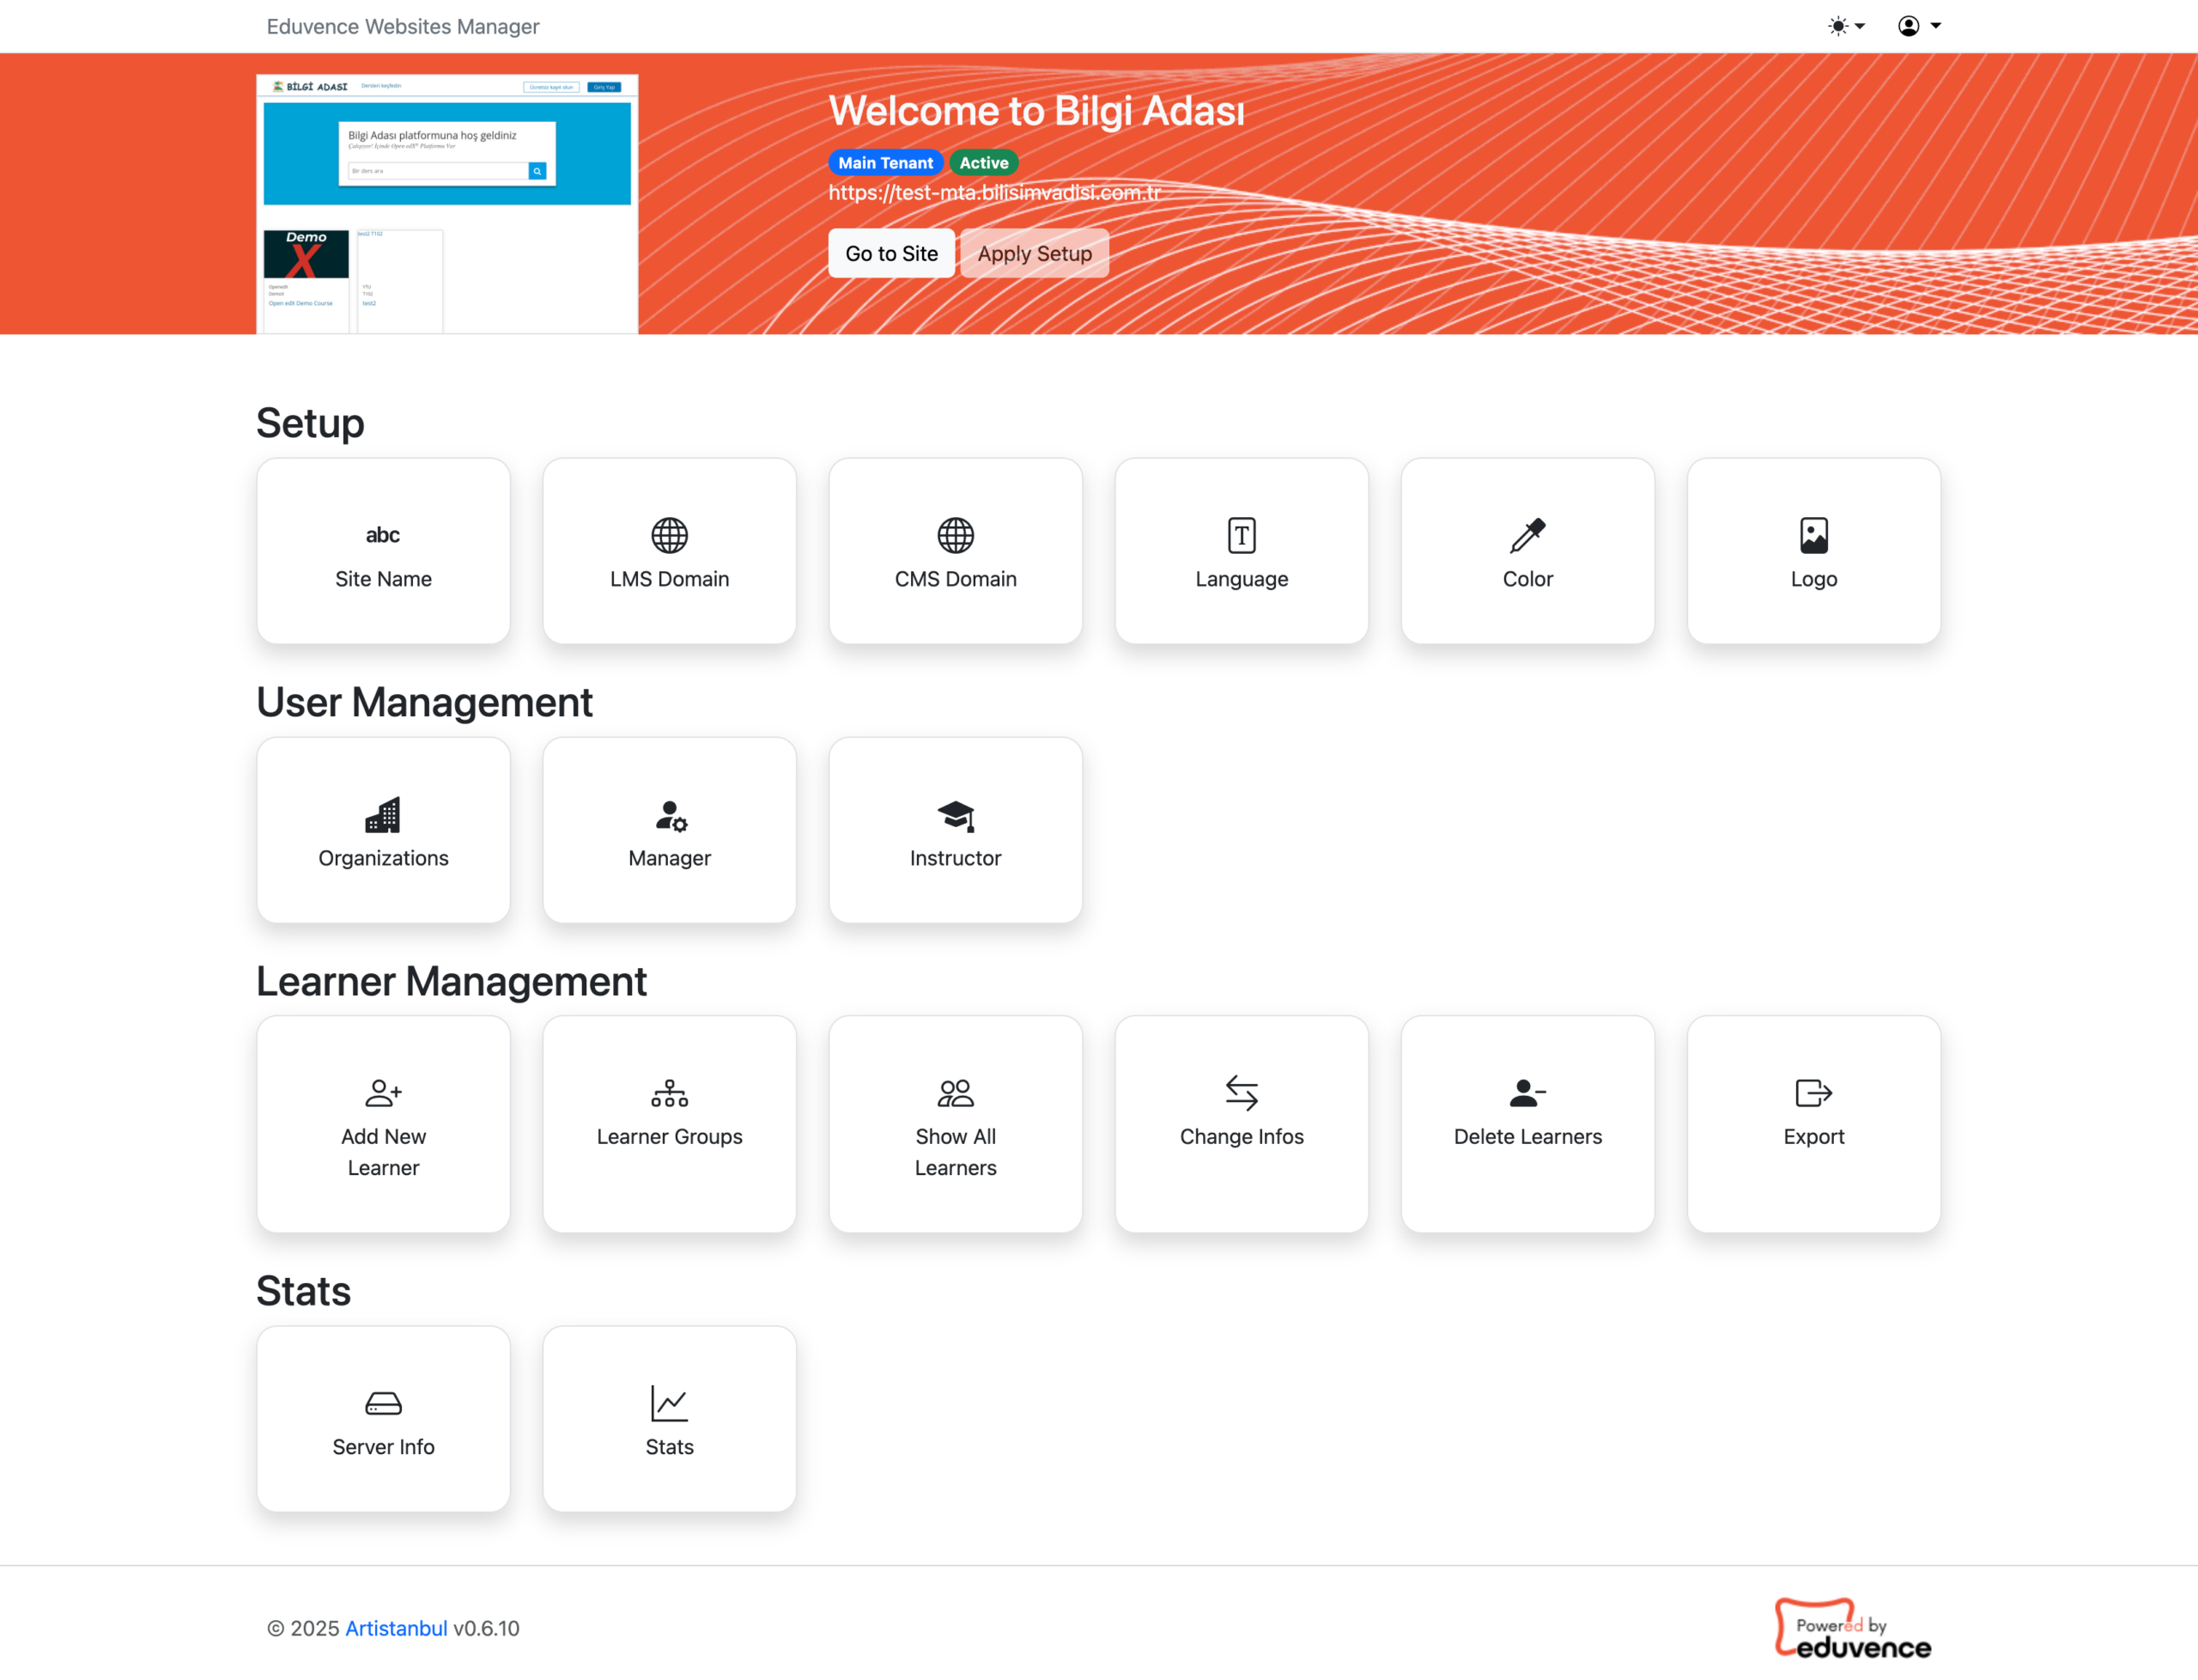The width and height of the screenshot is (2198, 1680).
Task: Click the Manager person-gear icon
Action: pos(671,815)
